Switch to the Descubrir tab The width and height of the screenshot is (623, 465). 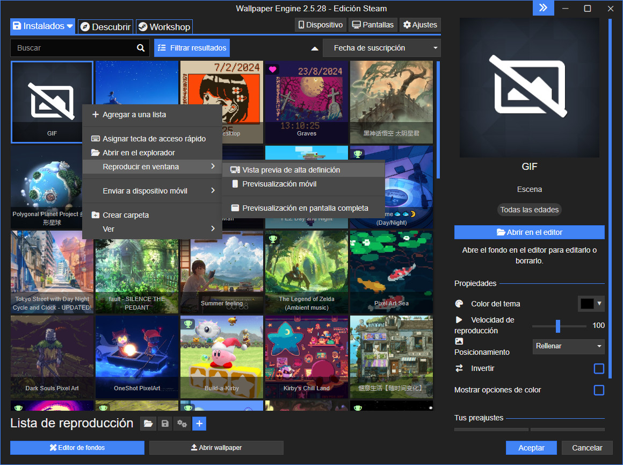[105, 27]
